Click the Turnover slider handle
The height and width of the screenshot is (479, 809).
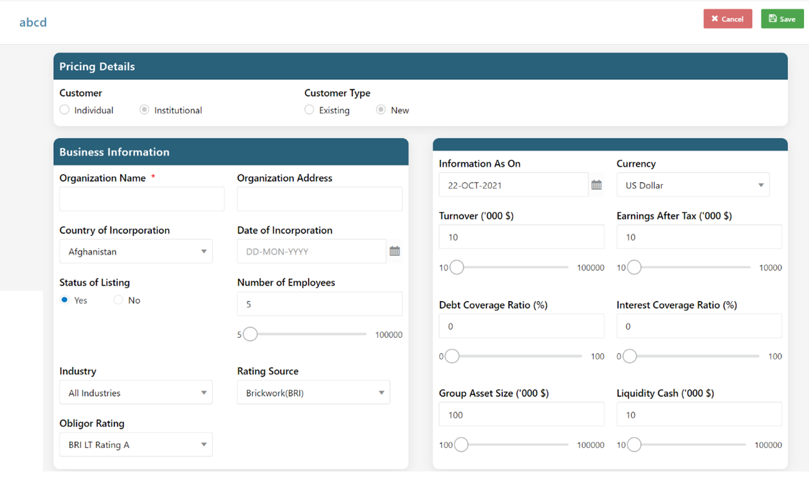pyautogui.click(x=457, y=267)
